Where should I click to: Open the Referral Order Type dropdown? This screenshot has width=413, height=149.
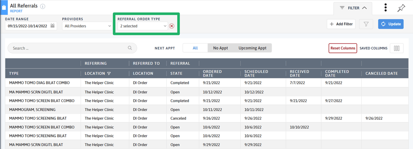pyautogui.click(x=142, y=26)
